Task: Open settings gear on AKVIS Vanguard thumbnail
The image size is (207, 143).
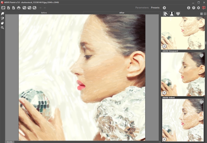Action: 164,93
